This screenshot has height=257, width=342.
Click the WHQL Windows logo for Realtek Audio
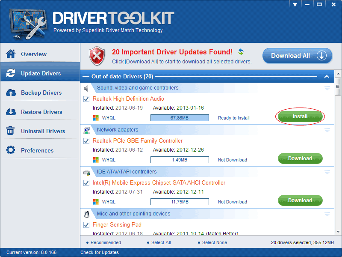tap(95, 118)
